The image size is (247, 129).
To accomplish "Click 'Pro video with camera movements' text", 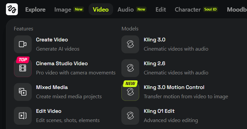I will coord(76,73).
